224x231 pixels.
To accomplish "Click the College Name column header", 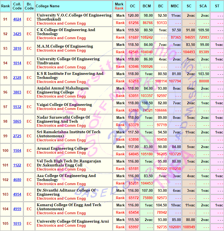I will click(x=48, y=6).
